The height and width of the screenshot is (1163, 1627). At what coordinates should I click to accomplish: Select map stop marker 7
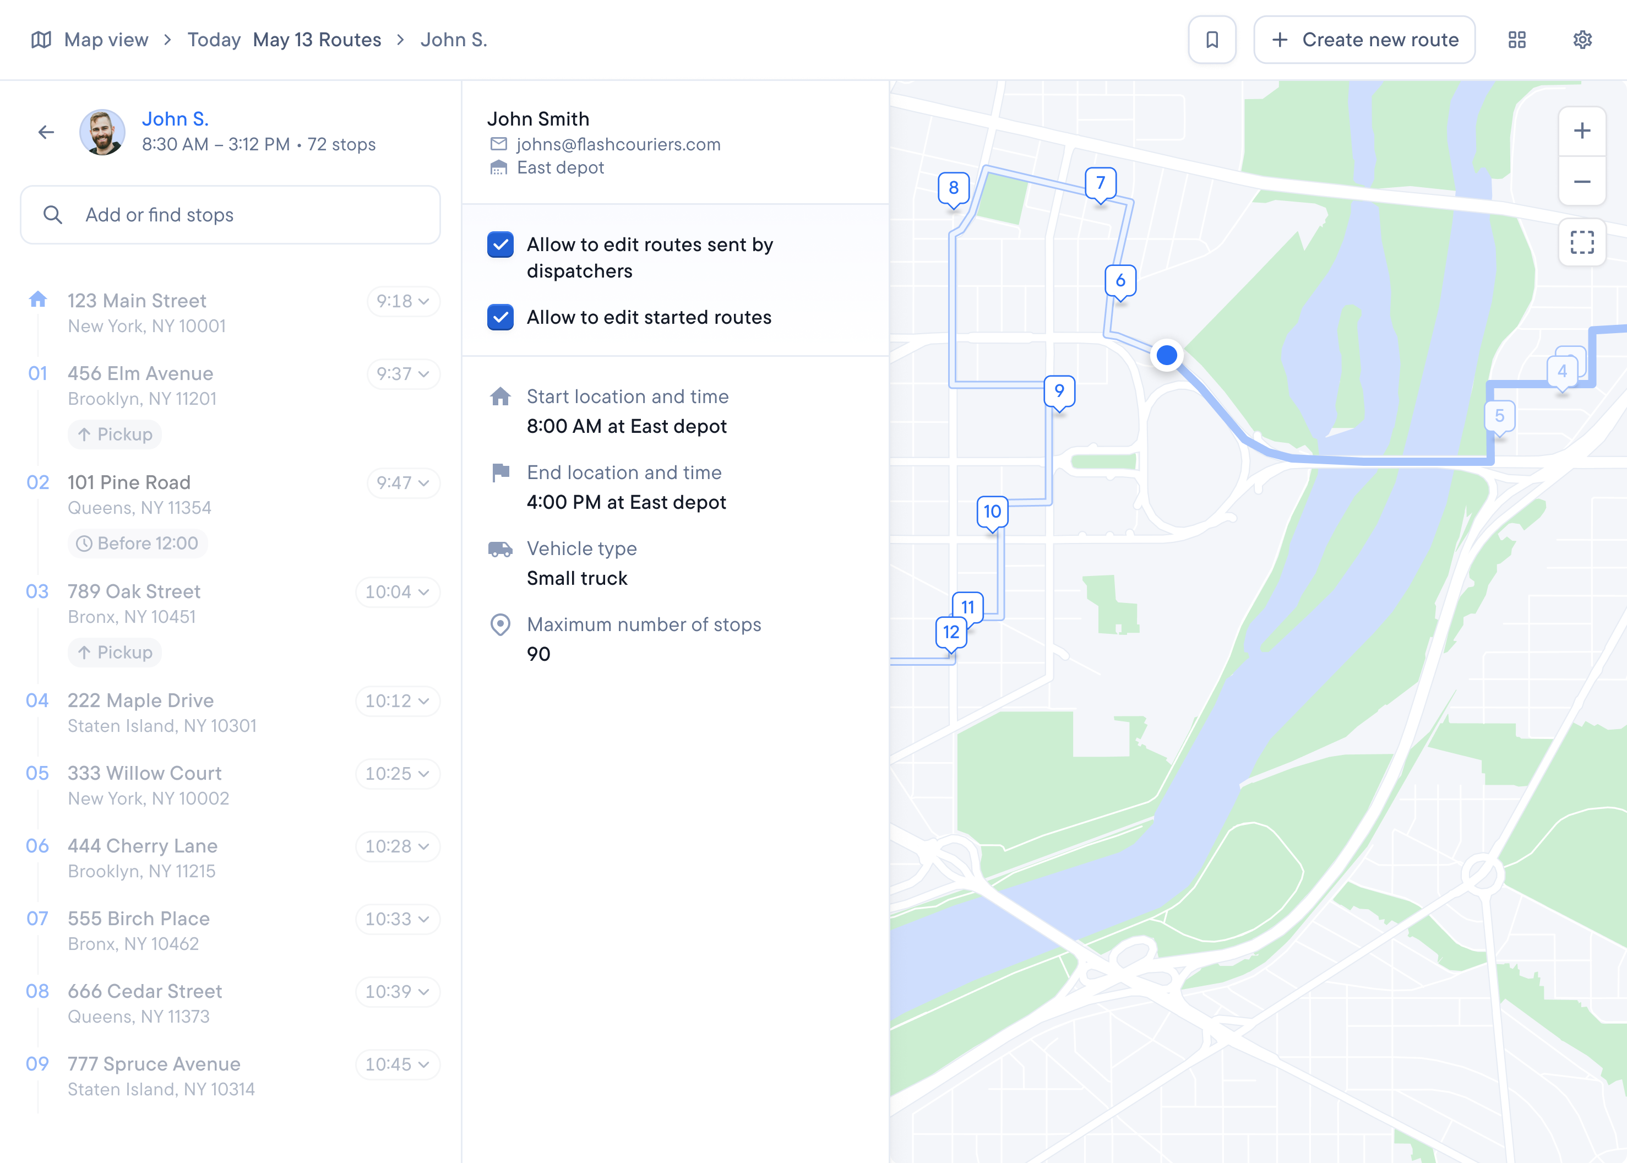point(1101,183)
